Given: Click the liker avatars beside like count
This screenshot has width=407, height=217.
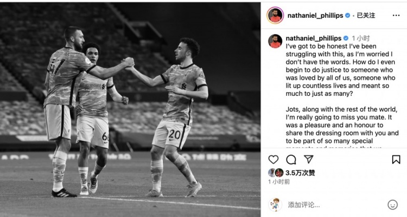Looking at the screenshot, I should click(276, 173).
